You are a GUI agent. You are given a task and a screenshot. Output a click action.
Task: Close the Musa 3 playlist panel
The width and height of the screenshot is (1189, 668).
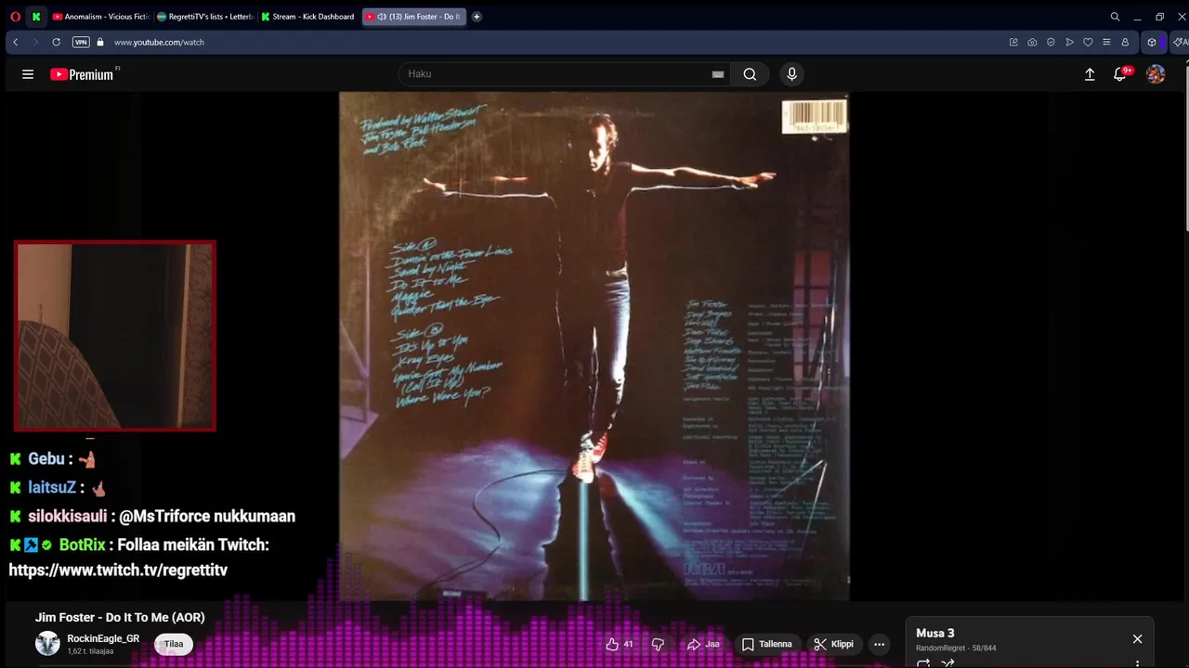1137,639
